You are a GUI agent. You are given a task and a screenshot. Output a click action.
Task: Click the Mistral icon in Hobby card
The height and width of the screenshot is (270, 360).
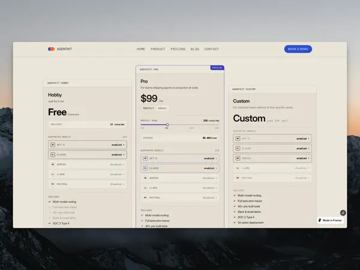(53, 184)
